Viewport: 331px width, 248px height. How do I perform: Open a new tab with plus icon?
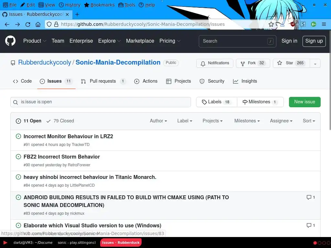(x=77, y=14)
